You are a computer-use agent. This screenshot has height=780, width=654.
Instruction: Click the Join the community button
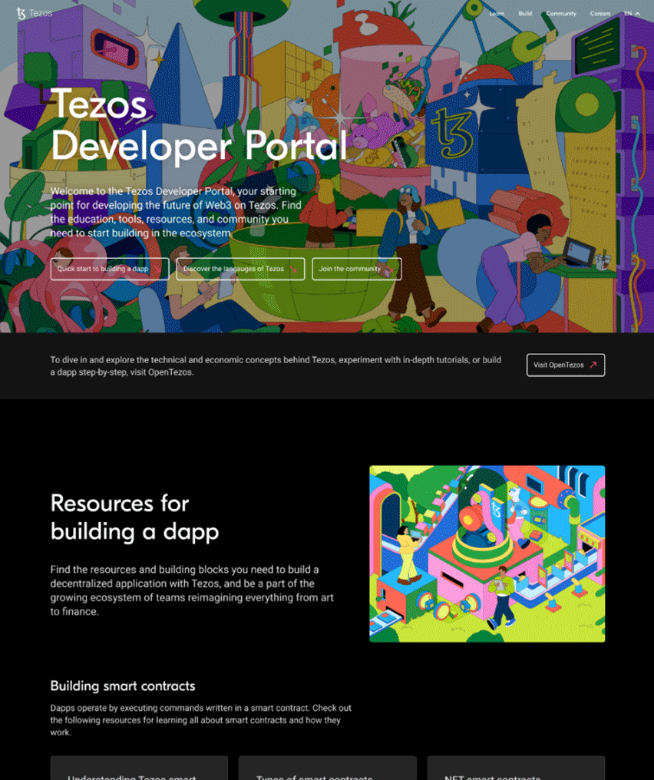click(357, 269)
